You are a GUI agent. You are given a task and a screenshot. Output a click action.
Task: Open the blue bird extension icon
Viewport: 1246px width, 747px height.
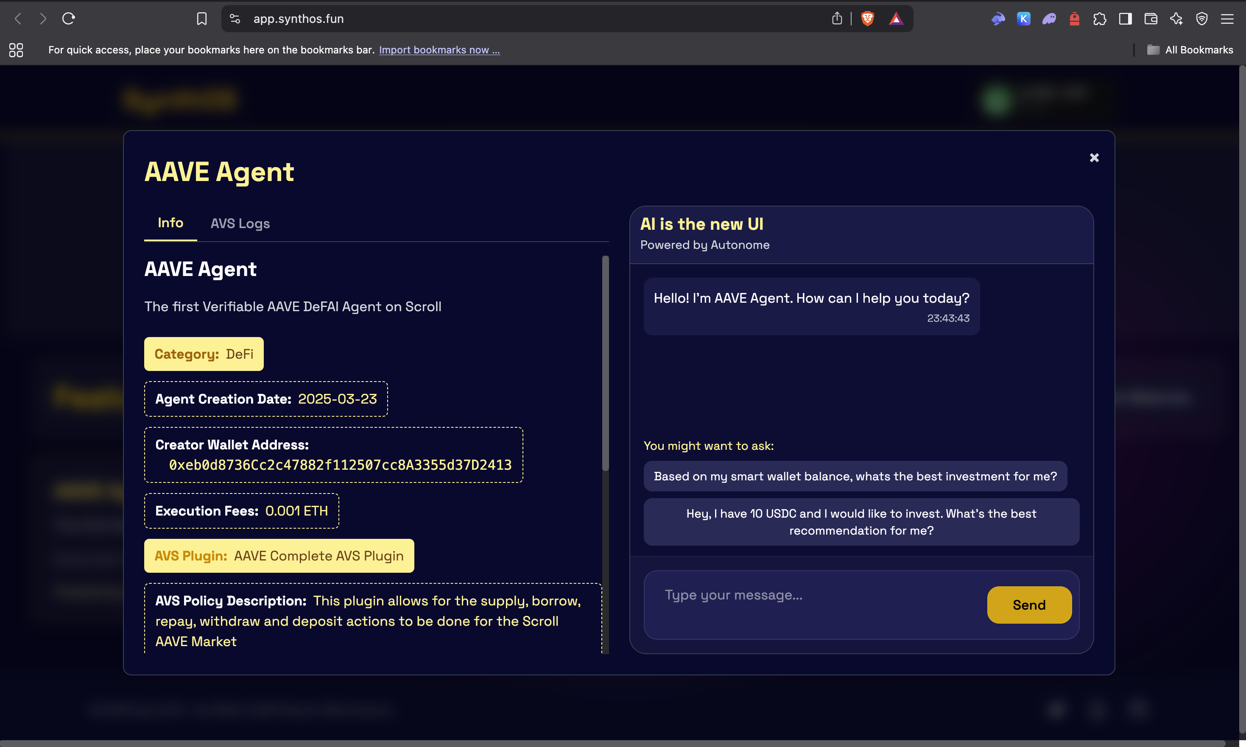[998, 19]
